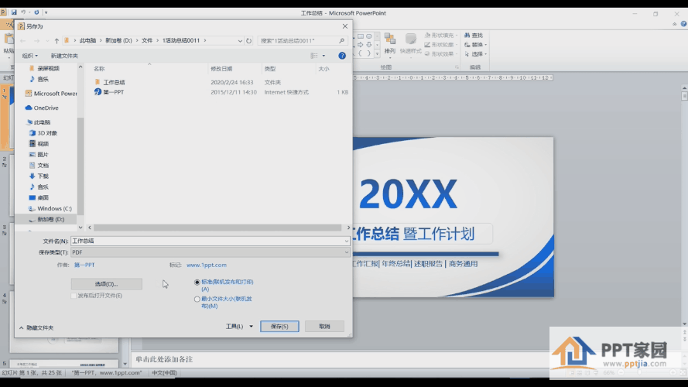Screen dimensions: 688x387
Task: Sort by 修改日期 column header
Action: [234, 69]
